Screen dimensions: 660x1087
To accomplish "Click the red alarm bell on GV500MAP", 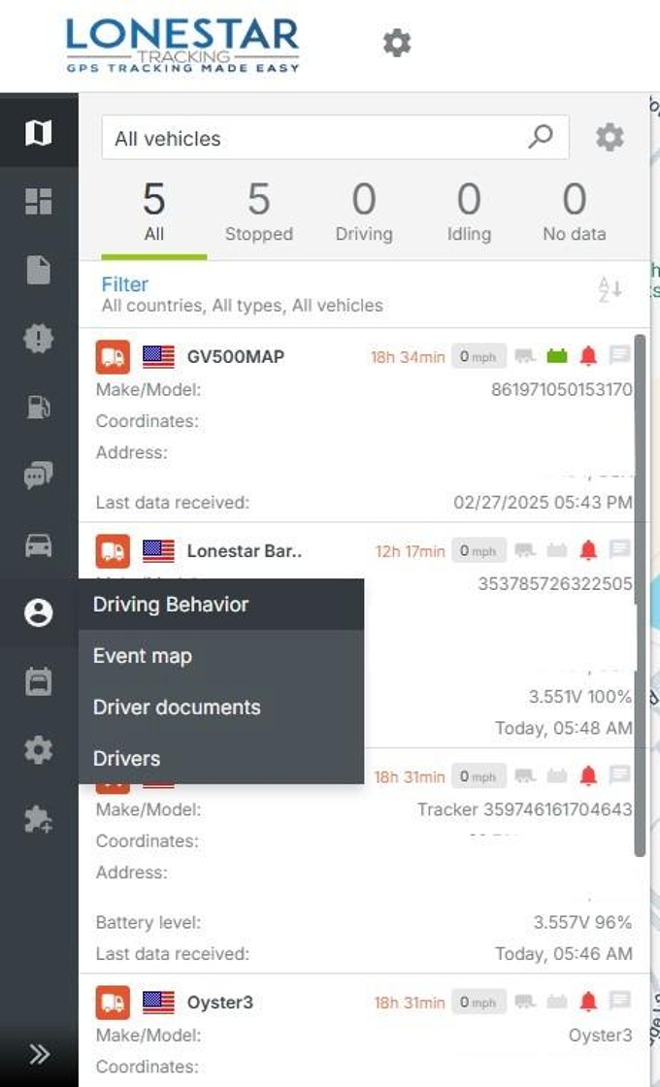I will 588,356.
